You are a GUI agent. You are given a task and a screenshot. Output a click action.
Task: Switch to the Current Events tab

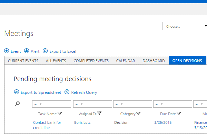point(23,61)
